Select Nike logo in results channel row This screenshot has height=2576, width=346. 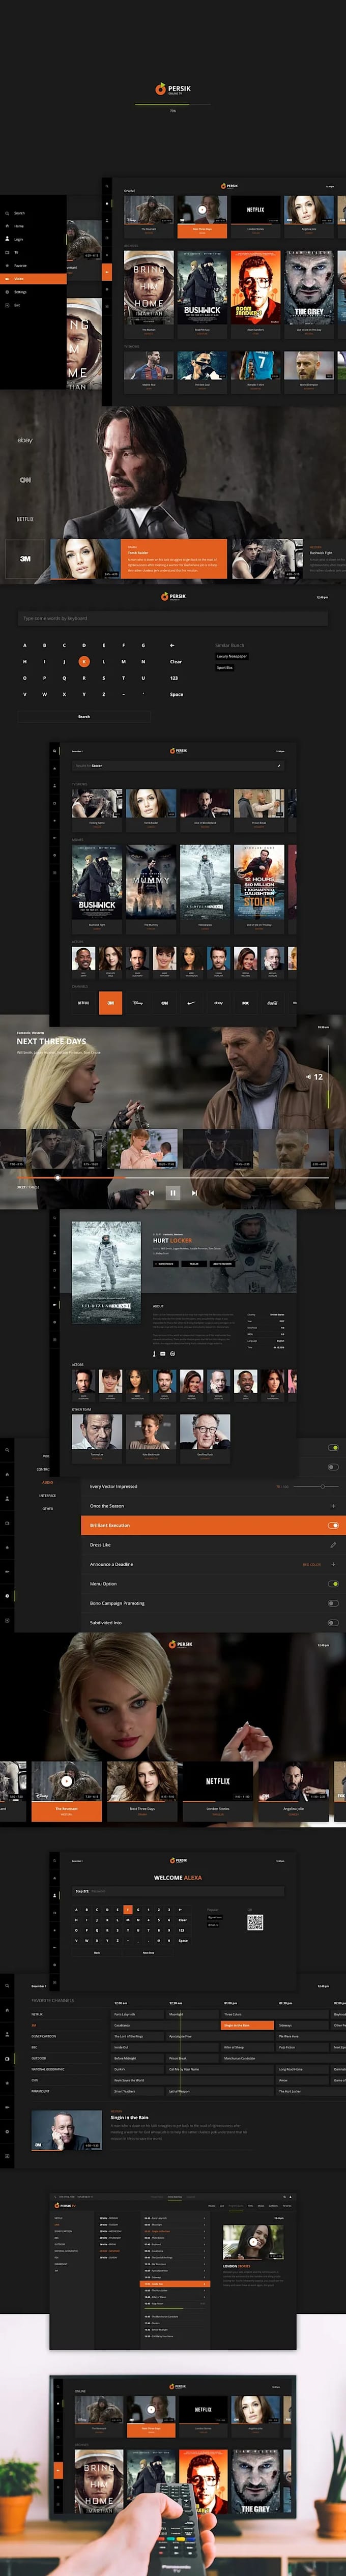pyautogui.click(x=191, y=1002)
